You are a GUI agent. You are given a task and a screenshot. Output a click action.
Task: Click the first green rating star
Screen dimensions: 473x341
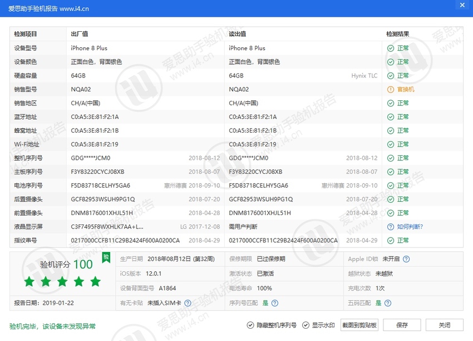29,281
